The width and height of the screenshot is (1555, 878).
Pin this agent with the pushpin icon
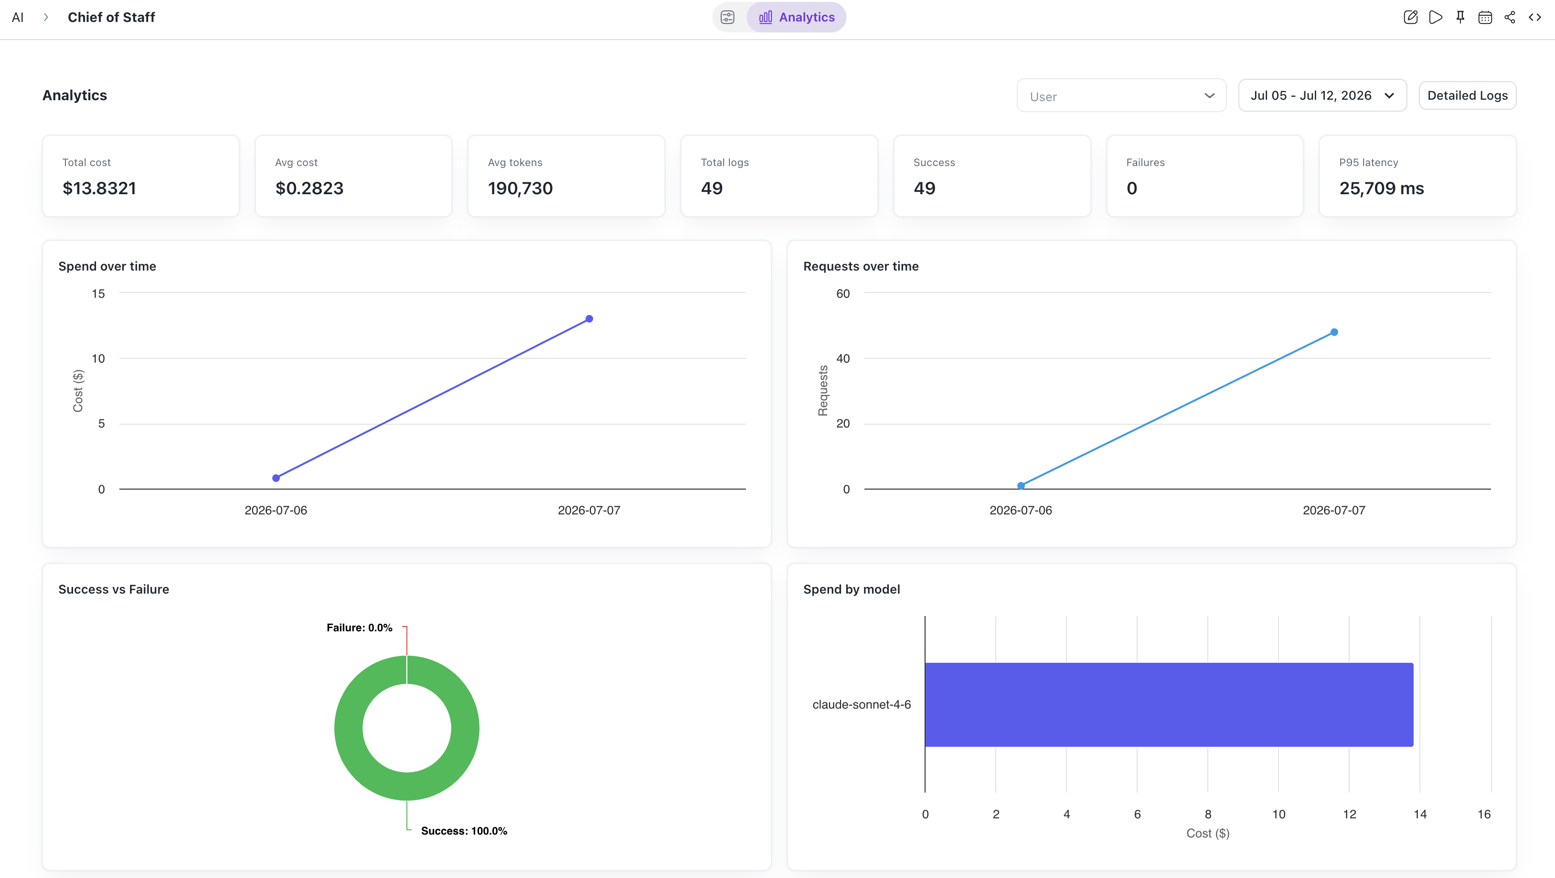click(1460, 17)
